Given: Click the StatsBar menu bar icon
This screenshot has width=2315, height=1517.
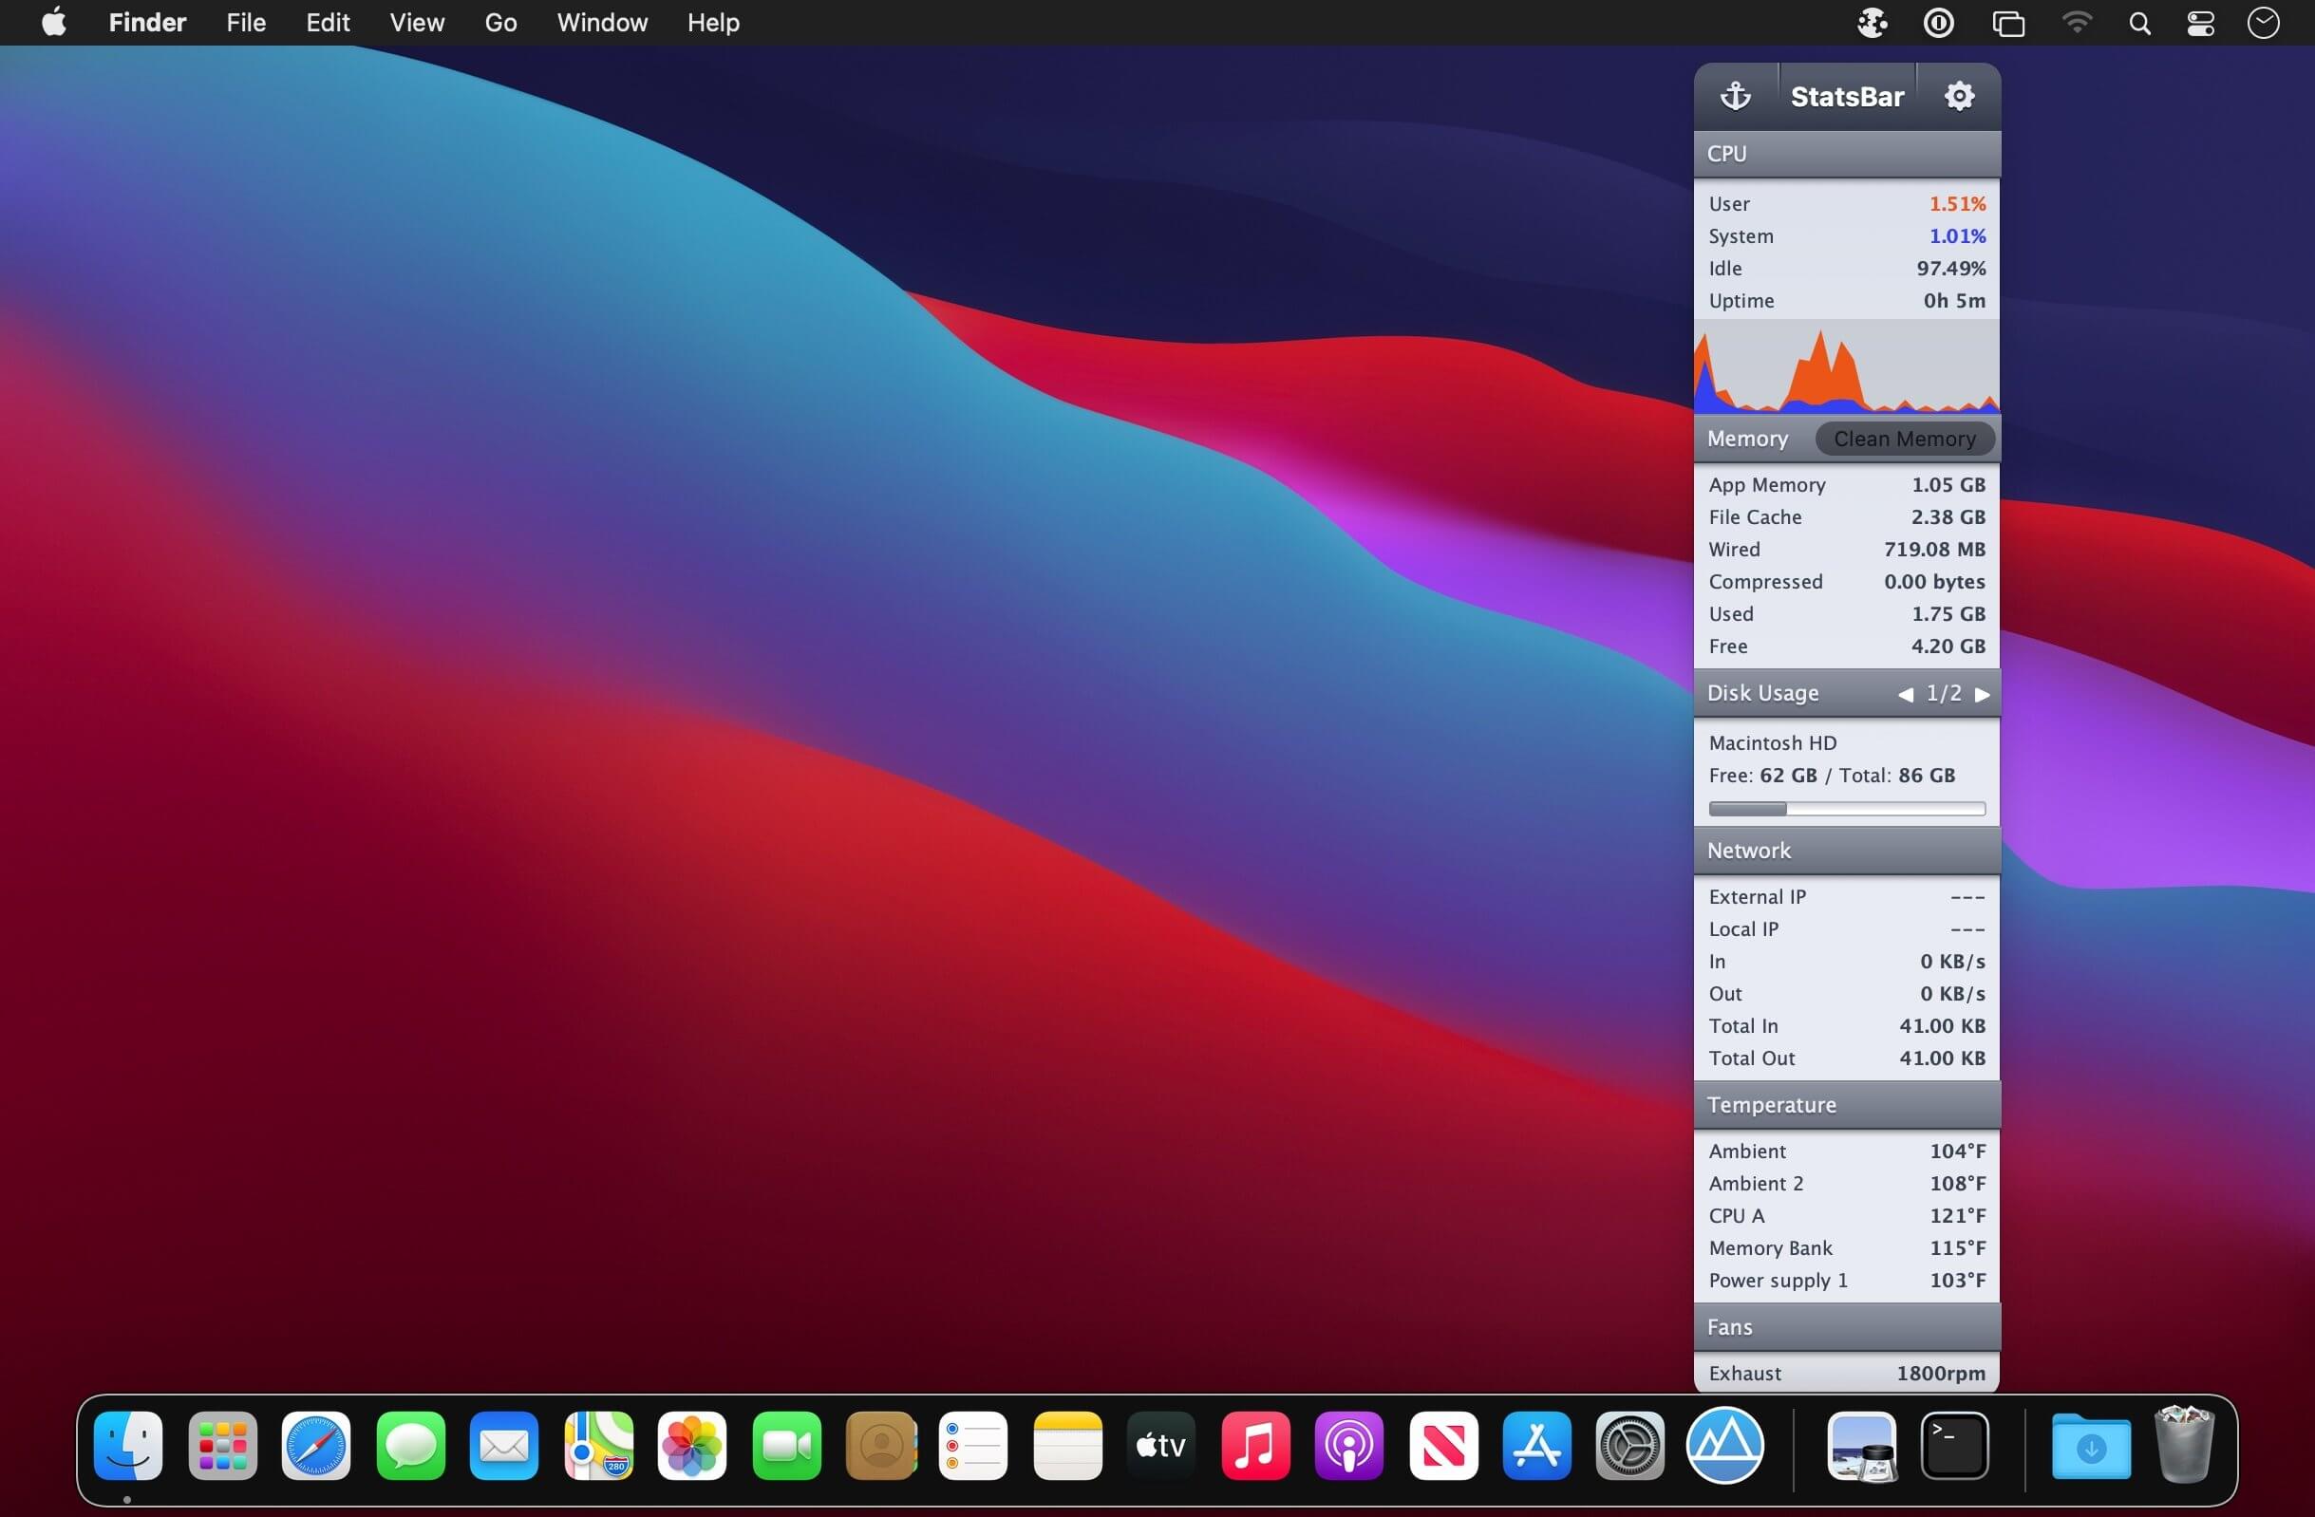Looking at the screenshot, I should (1872, 23).
